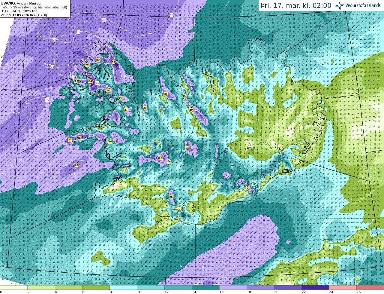Click the legend scale number 0
Image resolution: width=384 pixels, height=294 pixels.
click(1, 292)
